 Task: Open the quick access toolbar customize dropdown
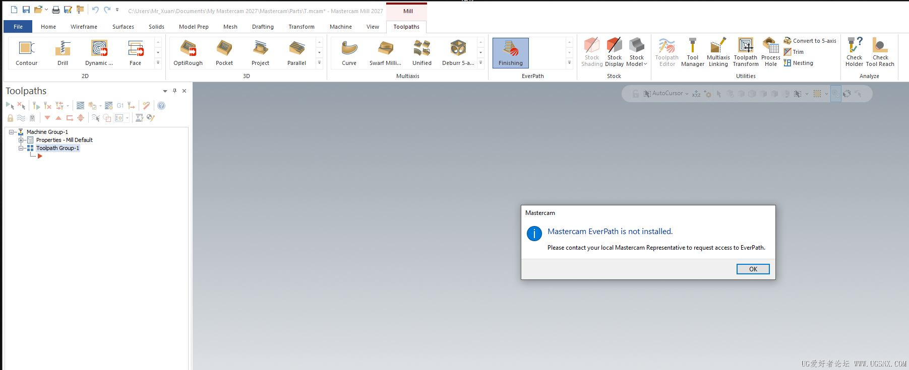coord(117,10)
